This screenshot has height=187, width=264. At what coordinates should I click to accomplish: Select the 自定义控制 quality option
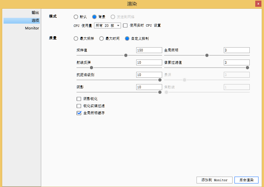(x=127, y=38)
